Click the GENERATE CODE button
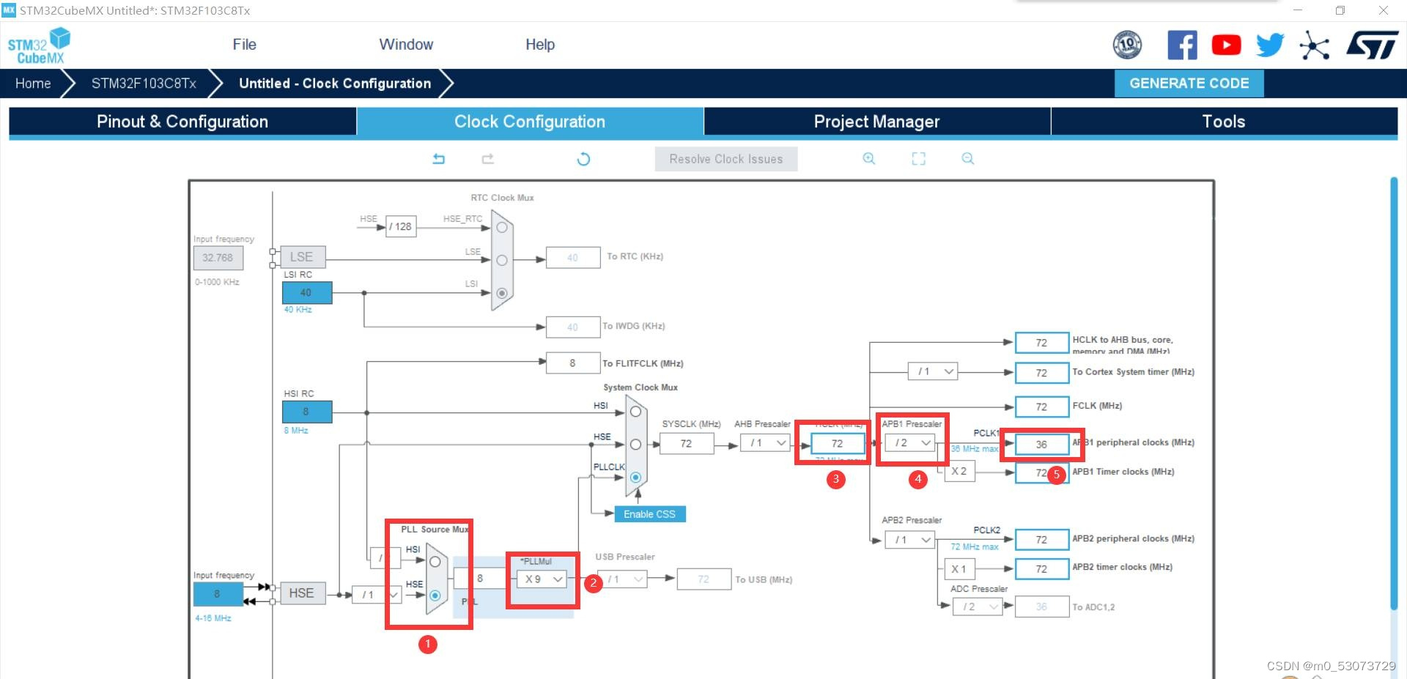 1189,84
